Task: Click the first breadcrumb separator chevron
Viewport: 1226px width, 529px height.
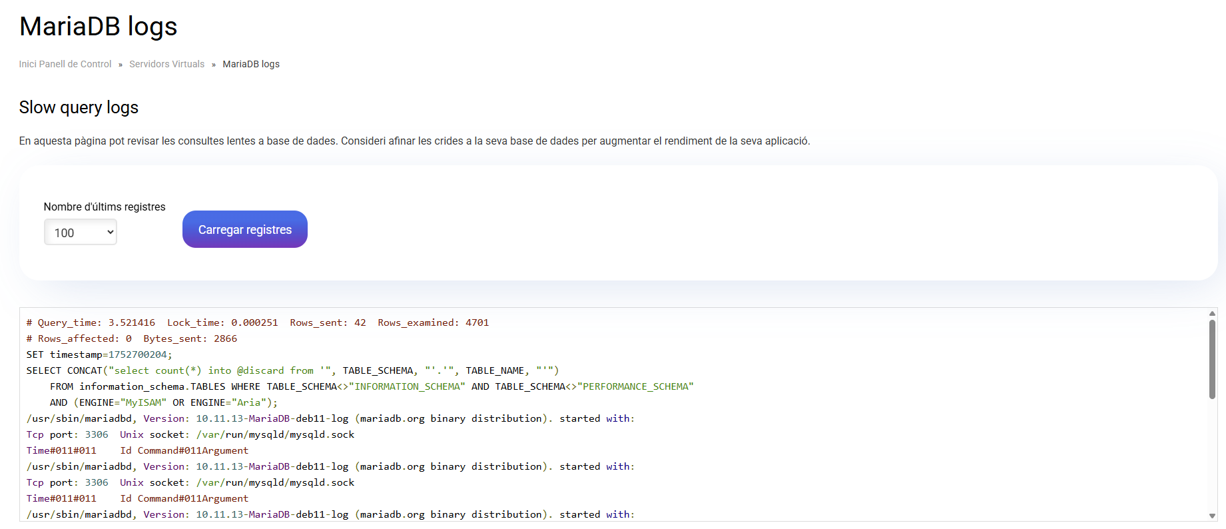Action: [121, 65]
